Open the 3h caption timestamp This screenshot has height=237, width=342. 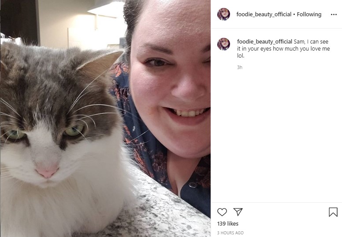point(240,67)
